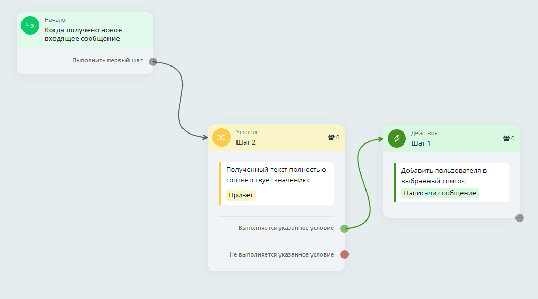The width and height of the screenshot is (538, 299).
Task: Click the green start arrow icon
Action: (x=30, y=25)
